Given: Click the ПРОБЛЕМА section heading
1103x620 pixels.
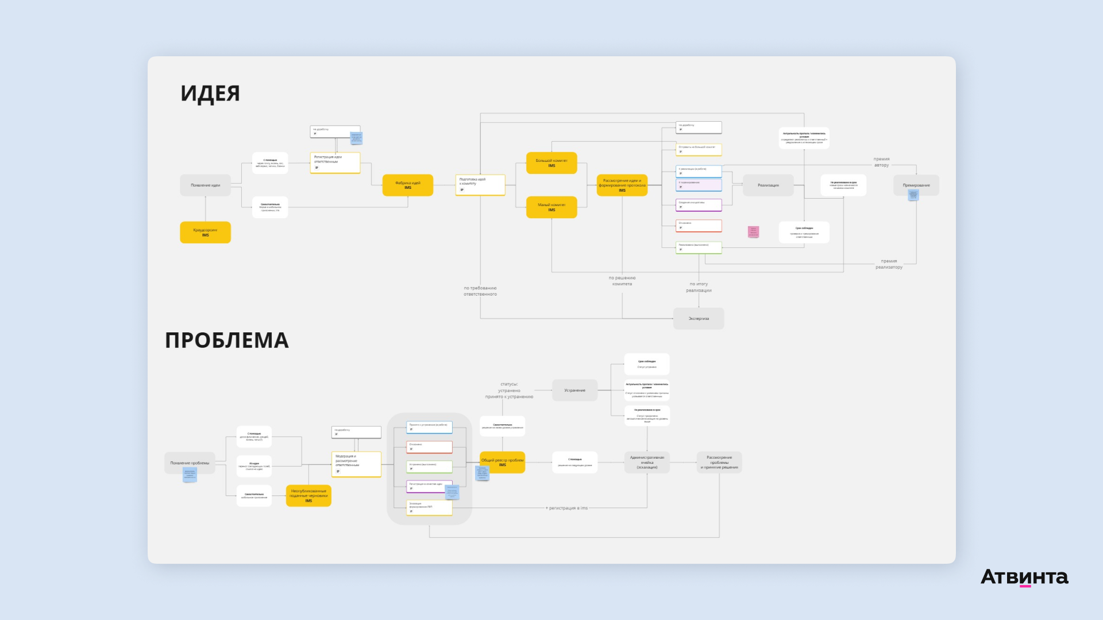Looking at the screenshot, I should point(227,340).
